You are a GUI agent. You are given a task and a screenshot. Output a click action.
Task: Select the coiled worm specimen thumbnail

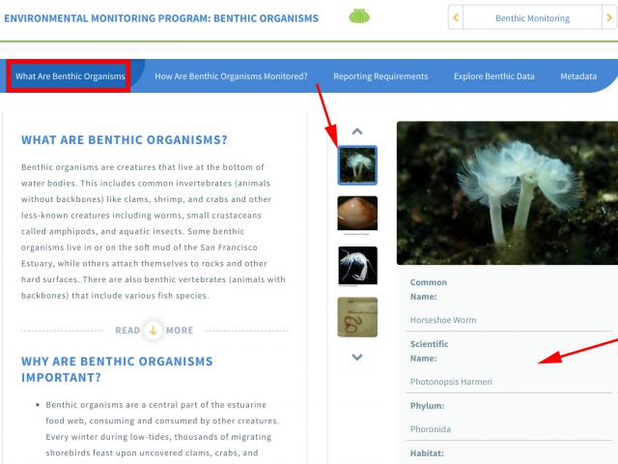pyautogui.click(x=357, y=317)
